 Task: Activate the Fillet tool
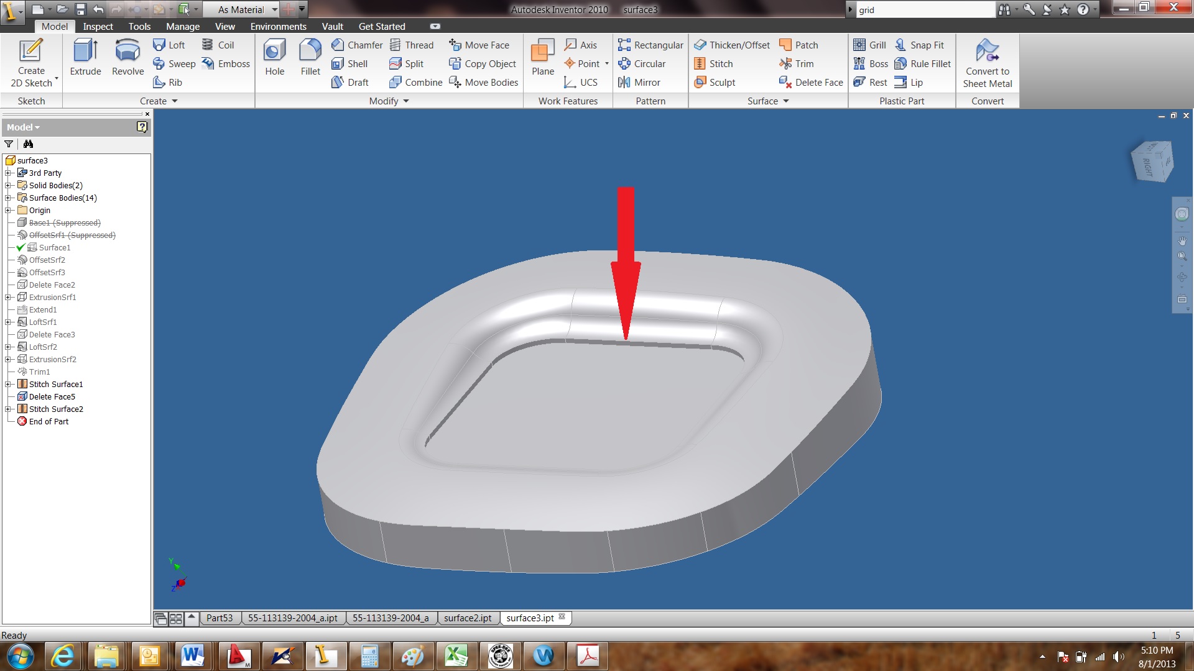pos(310,57)
